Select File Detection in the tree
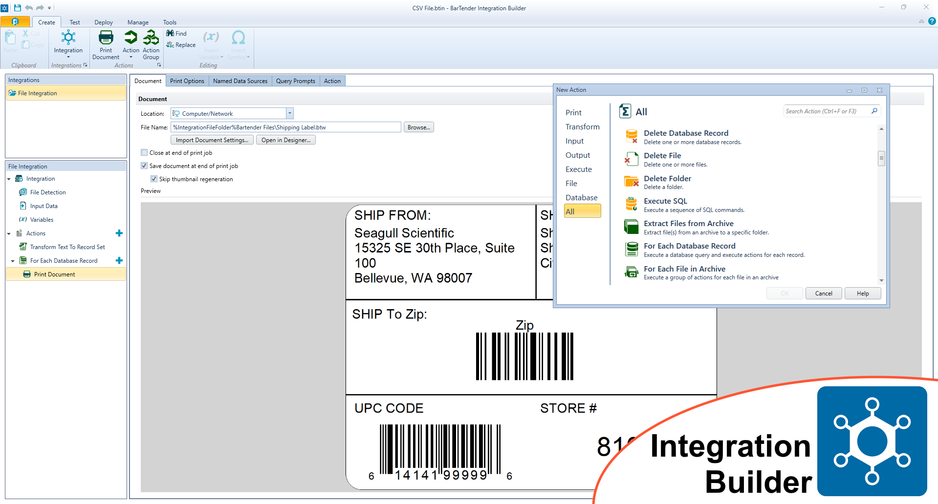This screenshot has height=504, width=938. point(47,192)
